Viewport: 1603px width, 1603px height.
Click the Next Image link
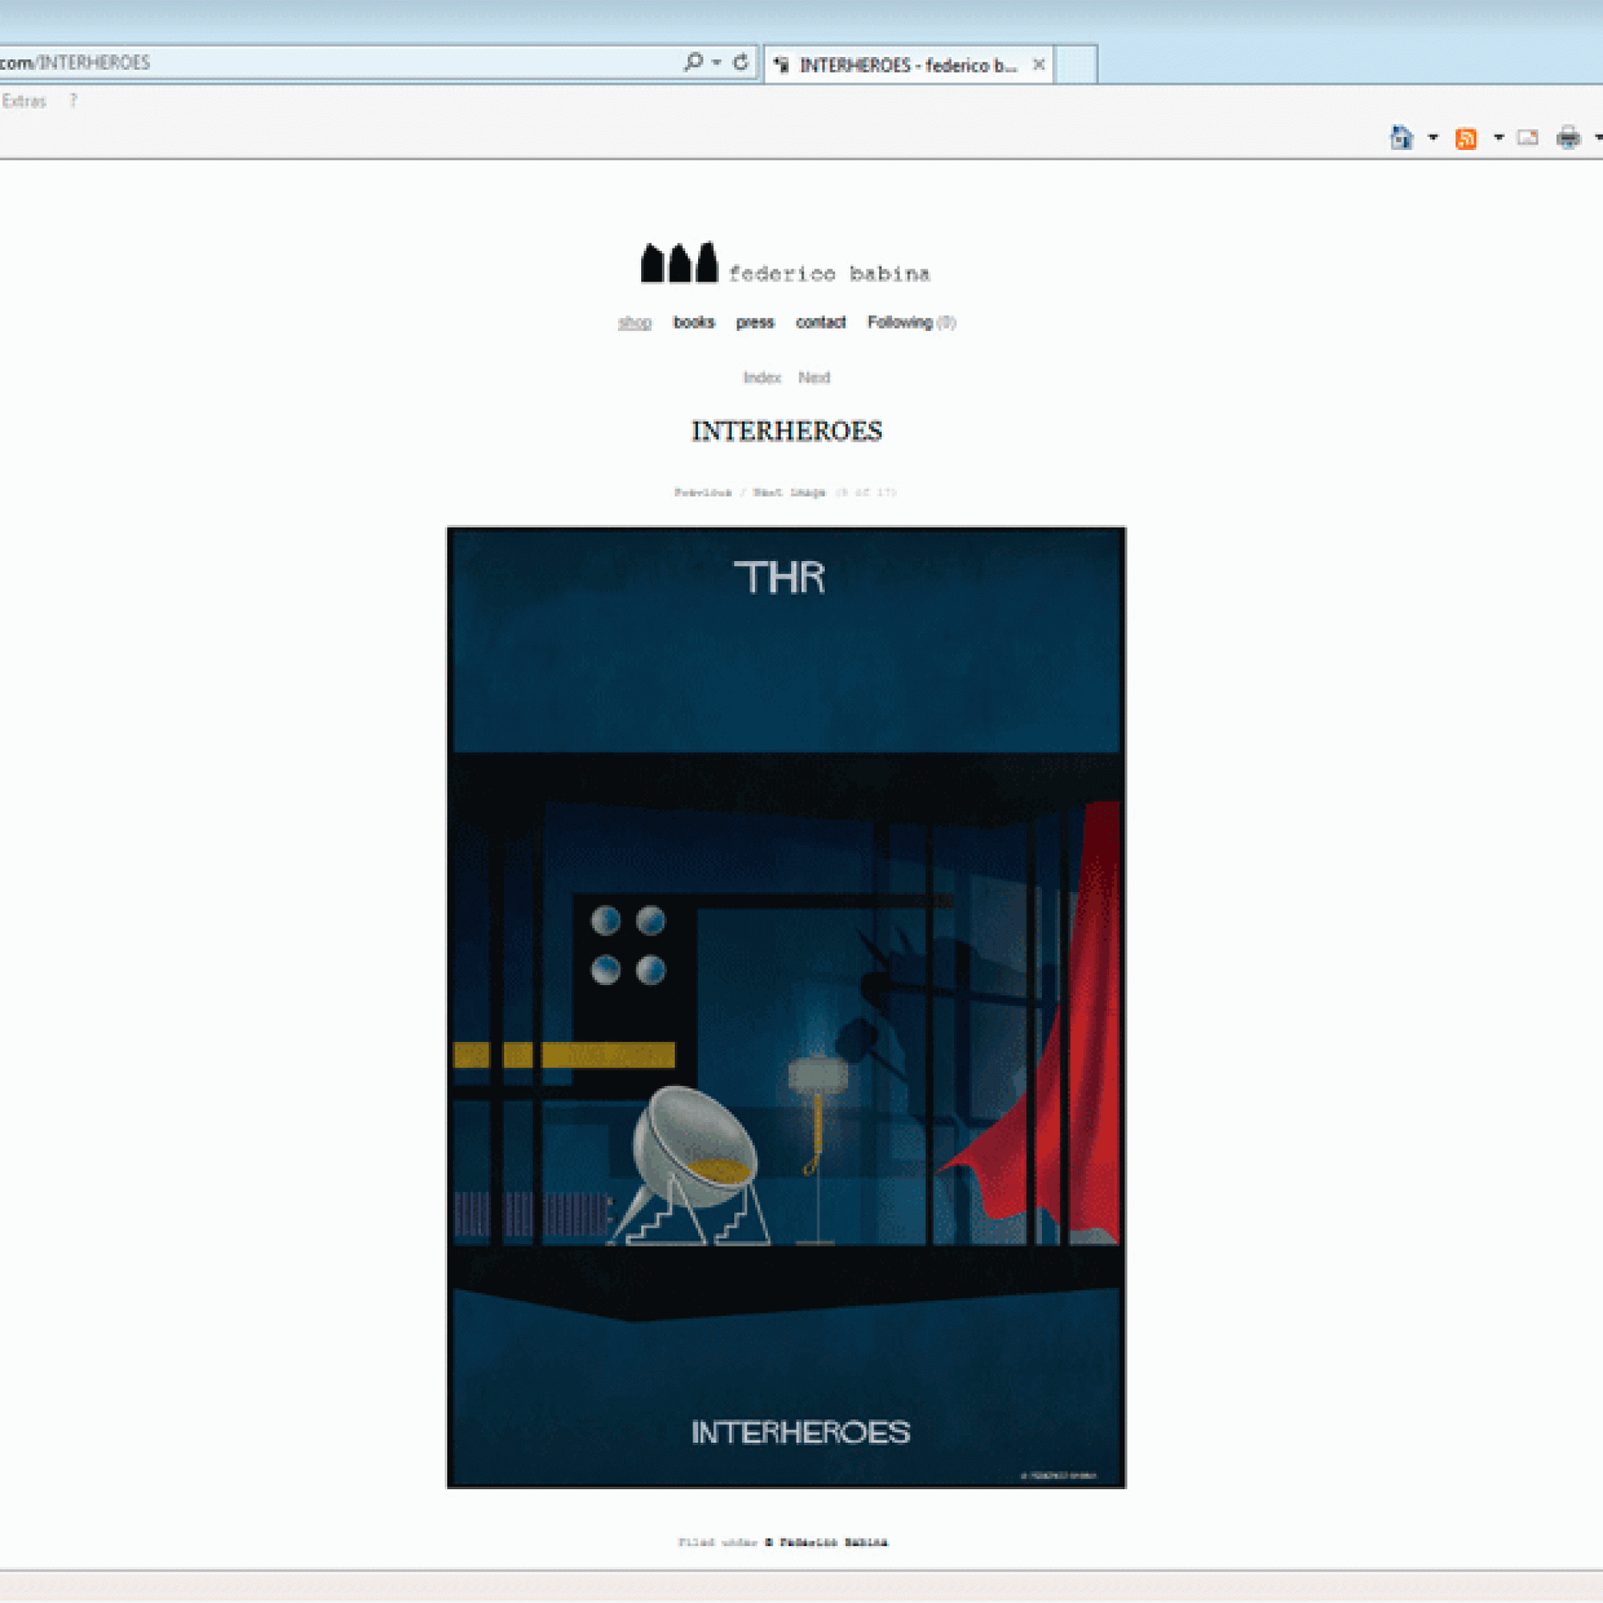click(x=789, y=493)
